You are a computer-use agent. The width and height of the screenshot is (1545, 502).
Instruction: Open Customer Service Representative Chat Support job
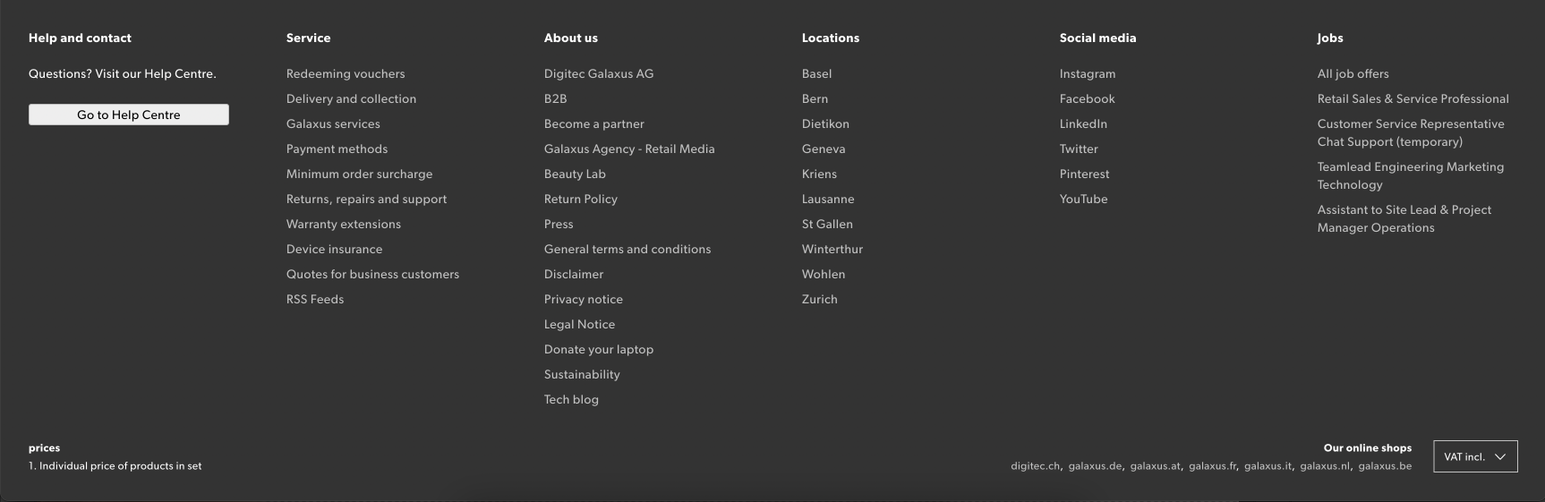tap(1411, 132)
